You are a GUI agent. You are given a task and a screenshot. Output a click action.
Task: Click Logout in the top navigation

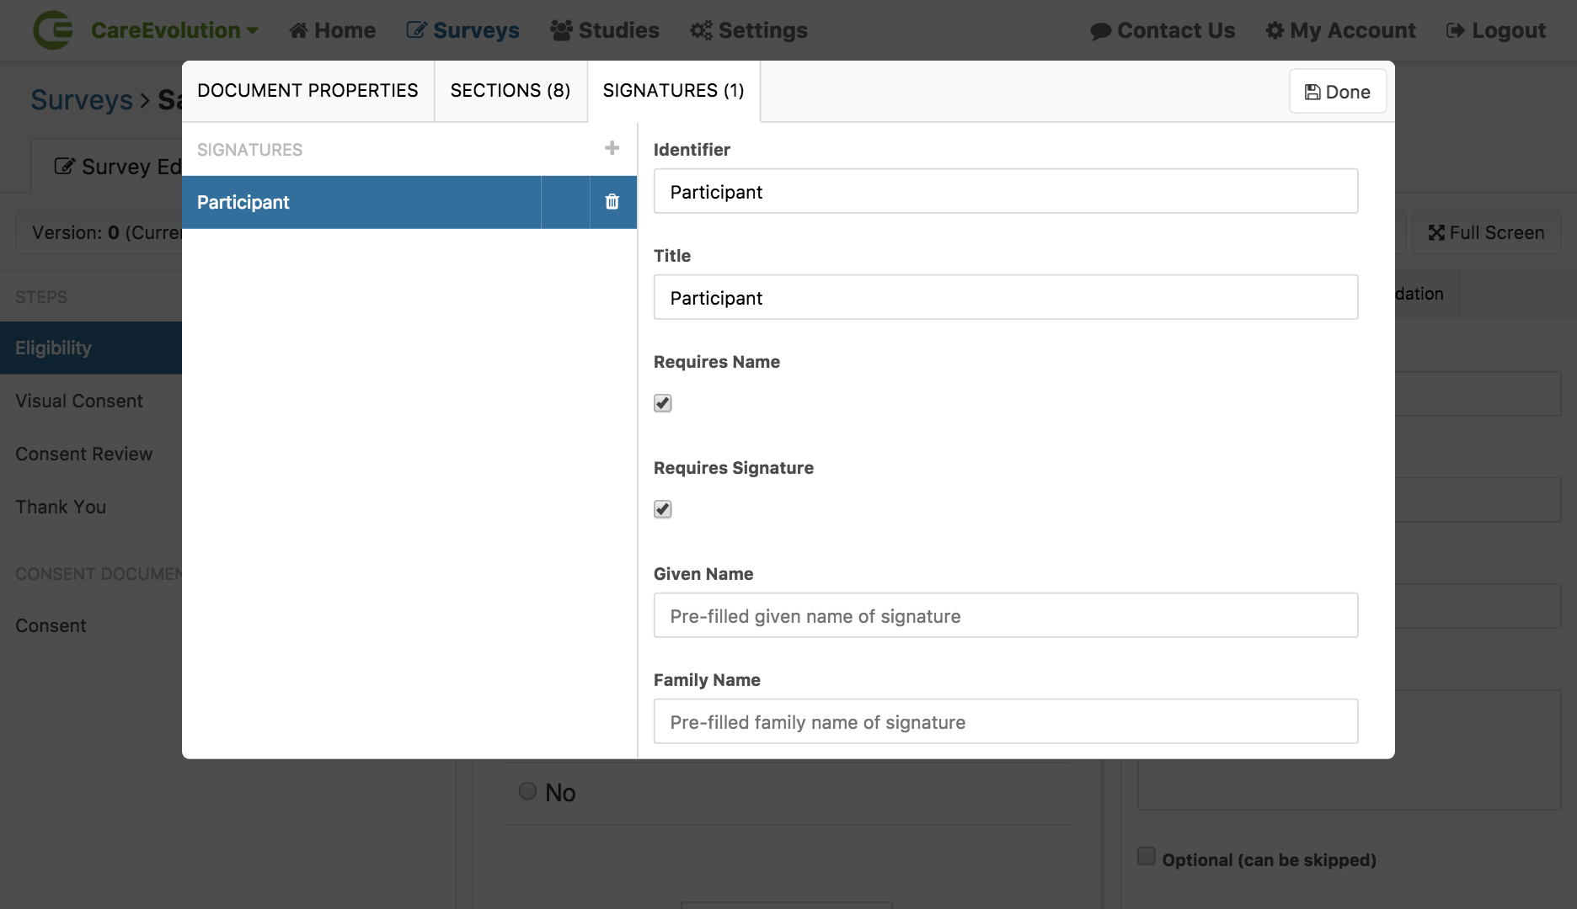point(1496,30)
